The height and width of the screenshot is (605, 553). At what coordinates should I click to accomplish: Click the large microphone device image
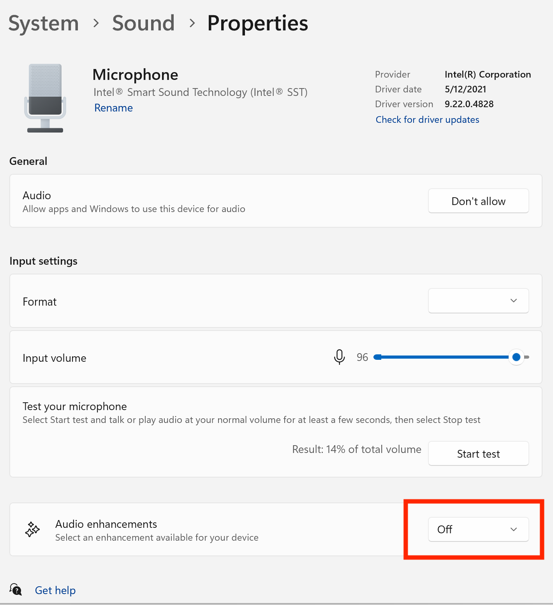[x=45, y=98]
